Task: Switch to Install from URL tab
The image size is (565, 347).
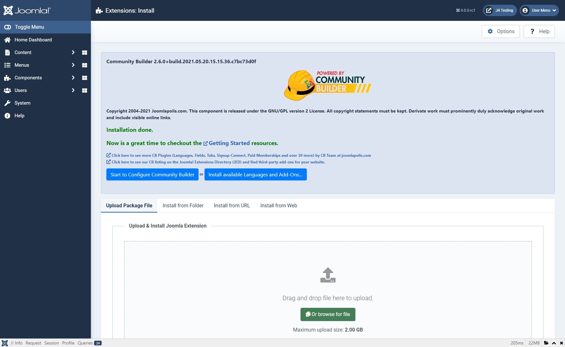Action: click(232, 205)
